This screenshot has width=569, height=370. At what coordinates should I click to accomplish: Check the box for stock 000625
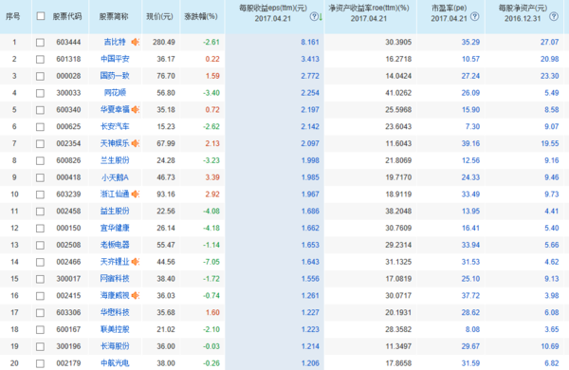click(x=40, y=127)
